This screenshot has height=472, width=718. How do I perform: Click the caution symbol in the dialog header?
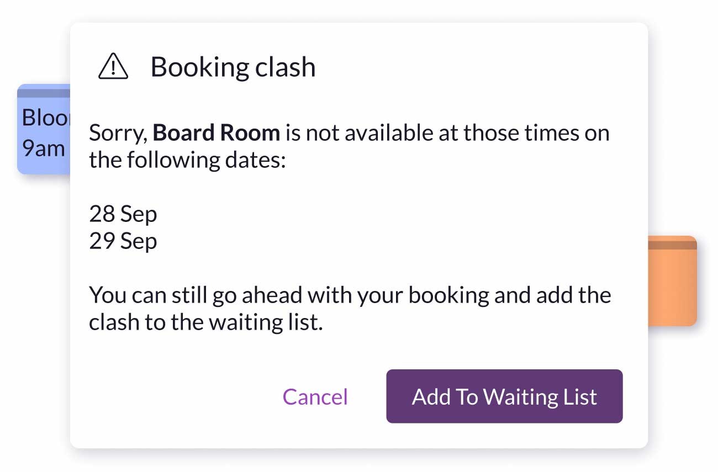tap(112, 66)
